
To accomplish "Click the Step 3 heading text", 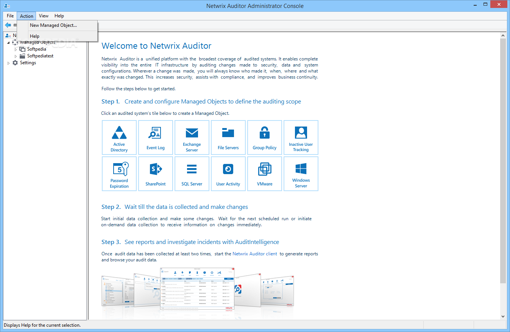I will click(x=190, y=242).
